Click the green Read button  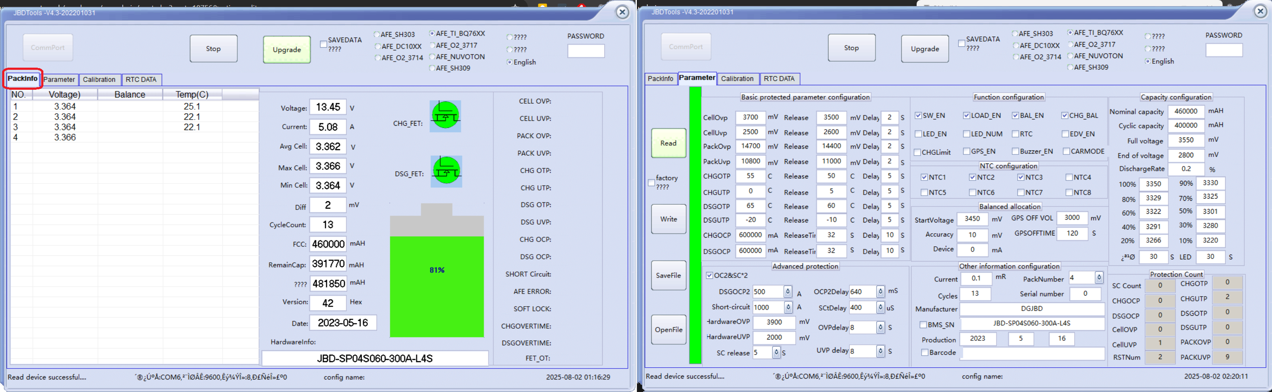668,143
